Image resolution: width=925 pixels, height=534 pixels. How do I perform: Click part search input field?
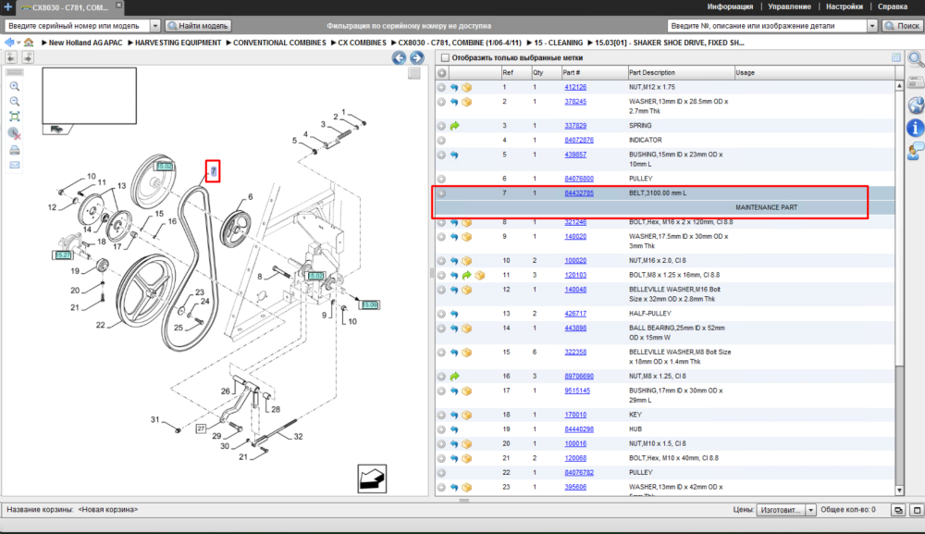767,26
